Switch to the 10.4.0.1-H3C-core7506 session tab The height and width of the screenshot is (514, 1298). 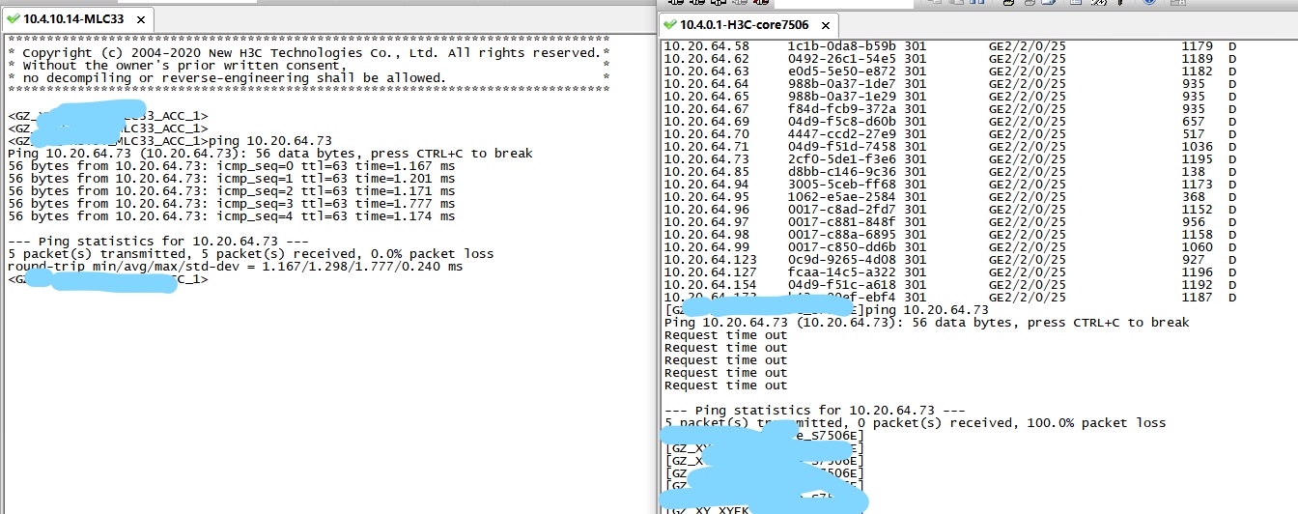pyautogui.click(x=748, y=24)
